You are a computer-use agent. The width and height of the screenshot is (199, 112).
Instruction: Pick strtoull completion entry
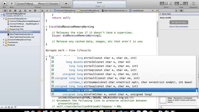click(x=124, y=78)
